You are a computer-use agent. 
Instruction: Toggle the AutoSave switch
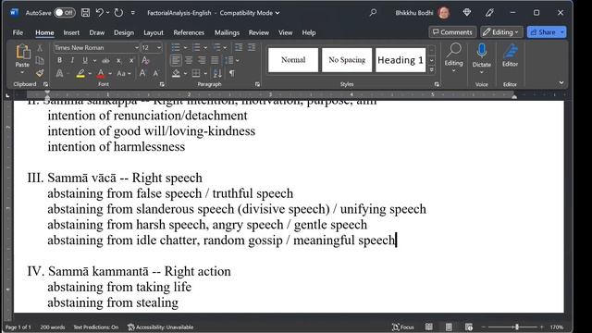tap(65, 13)
